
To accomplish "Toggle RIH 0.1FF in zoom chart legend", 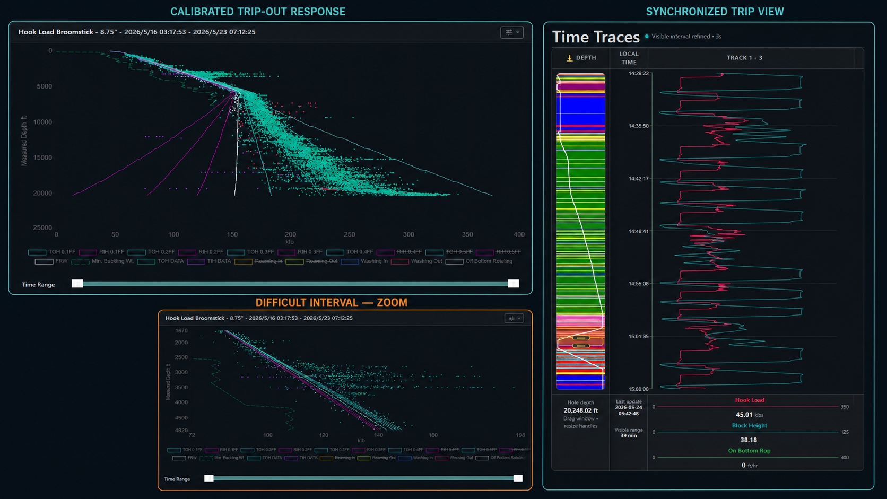I will click(222, 450).
